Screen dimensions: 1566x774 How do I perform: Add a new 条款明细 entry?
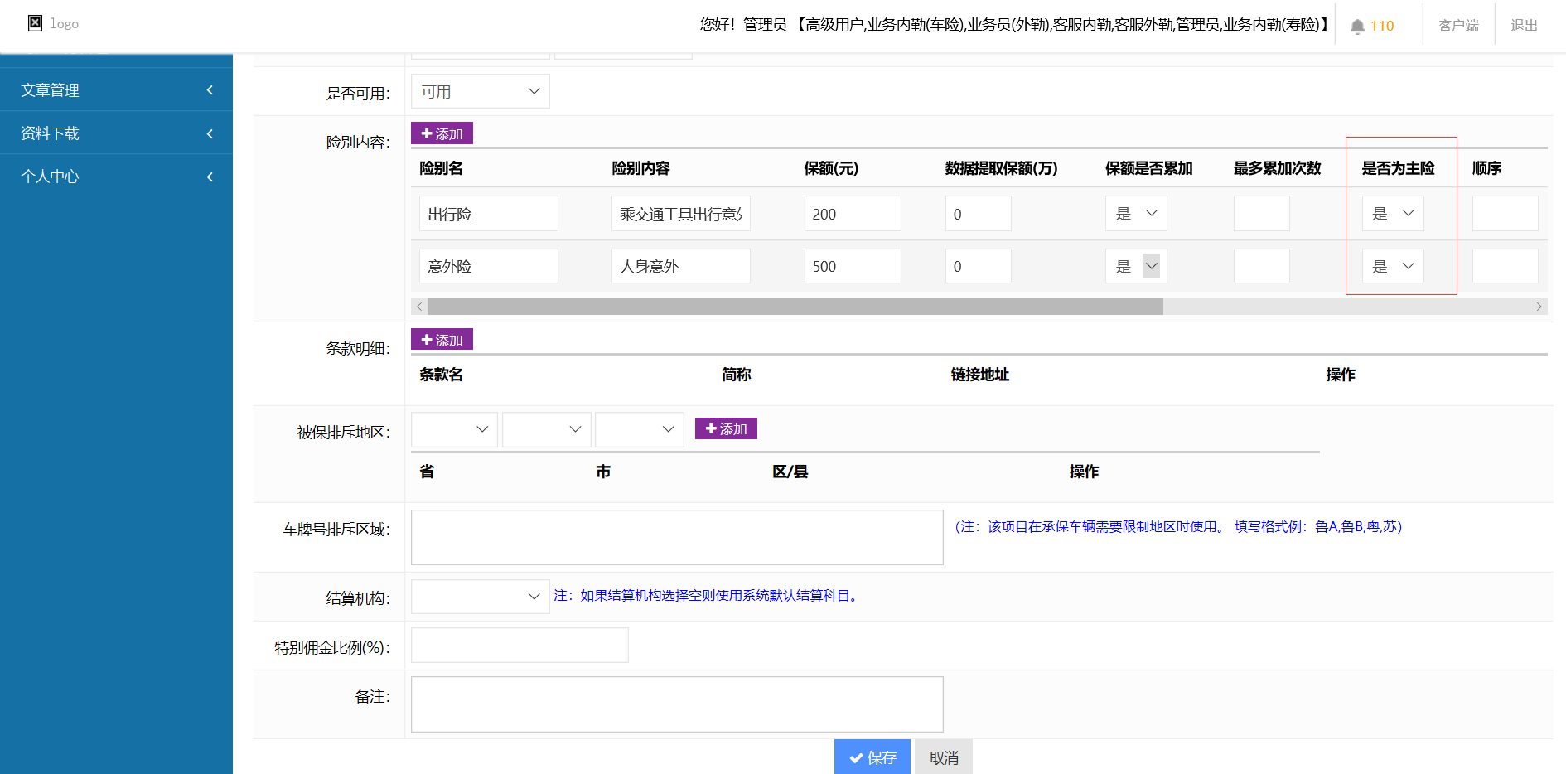click(x=442, y=340)
